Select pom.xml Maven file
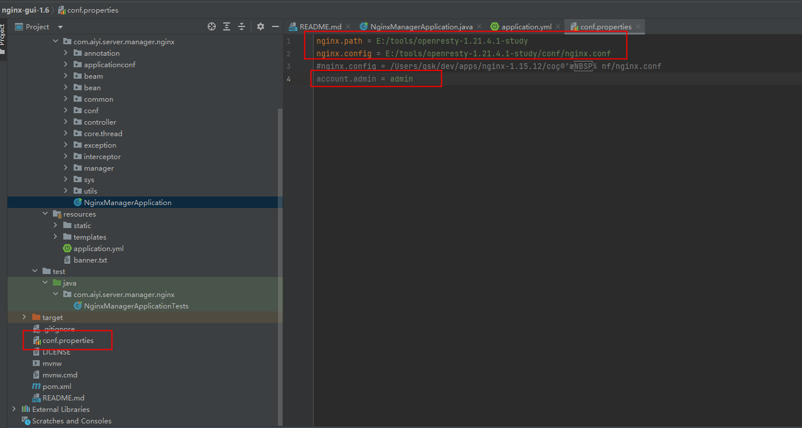The width and height of the screenshot is (802, 428). (x=57, y=386)
